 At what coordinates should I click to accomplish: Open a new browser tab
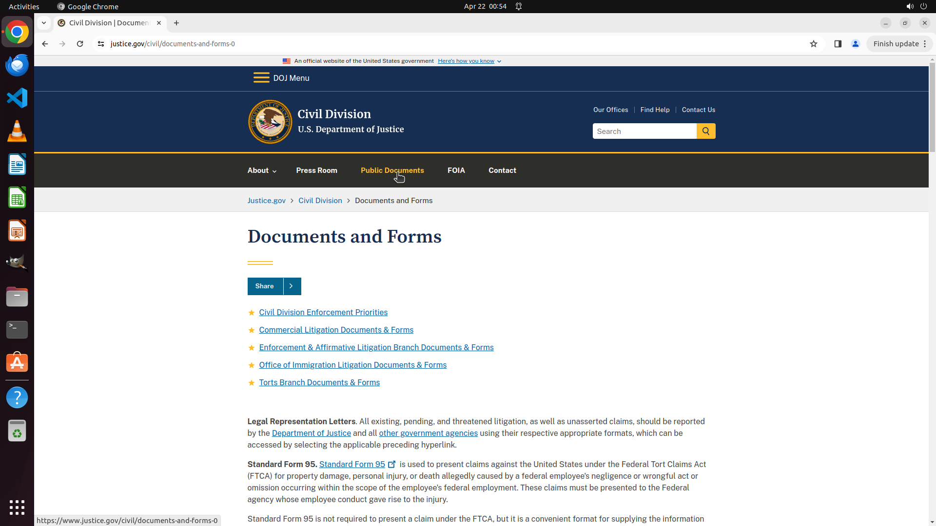coord(176,23)
